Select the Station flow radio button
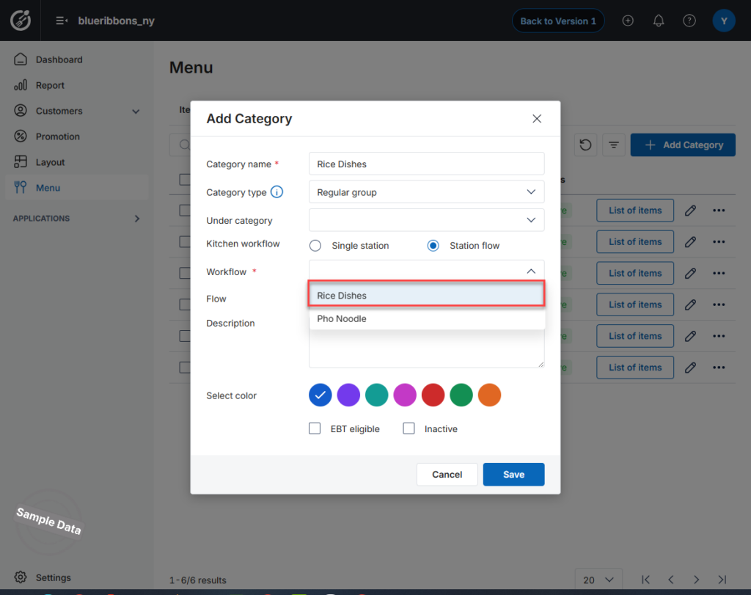 coord(433,246)
